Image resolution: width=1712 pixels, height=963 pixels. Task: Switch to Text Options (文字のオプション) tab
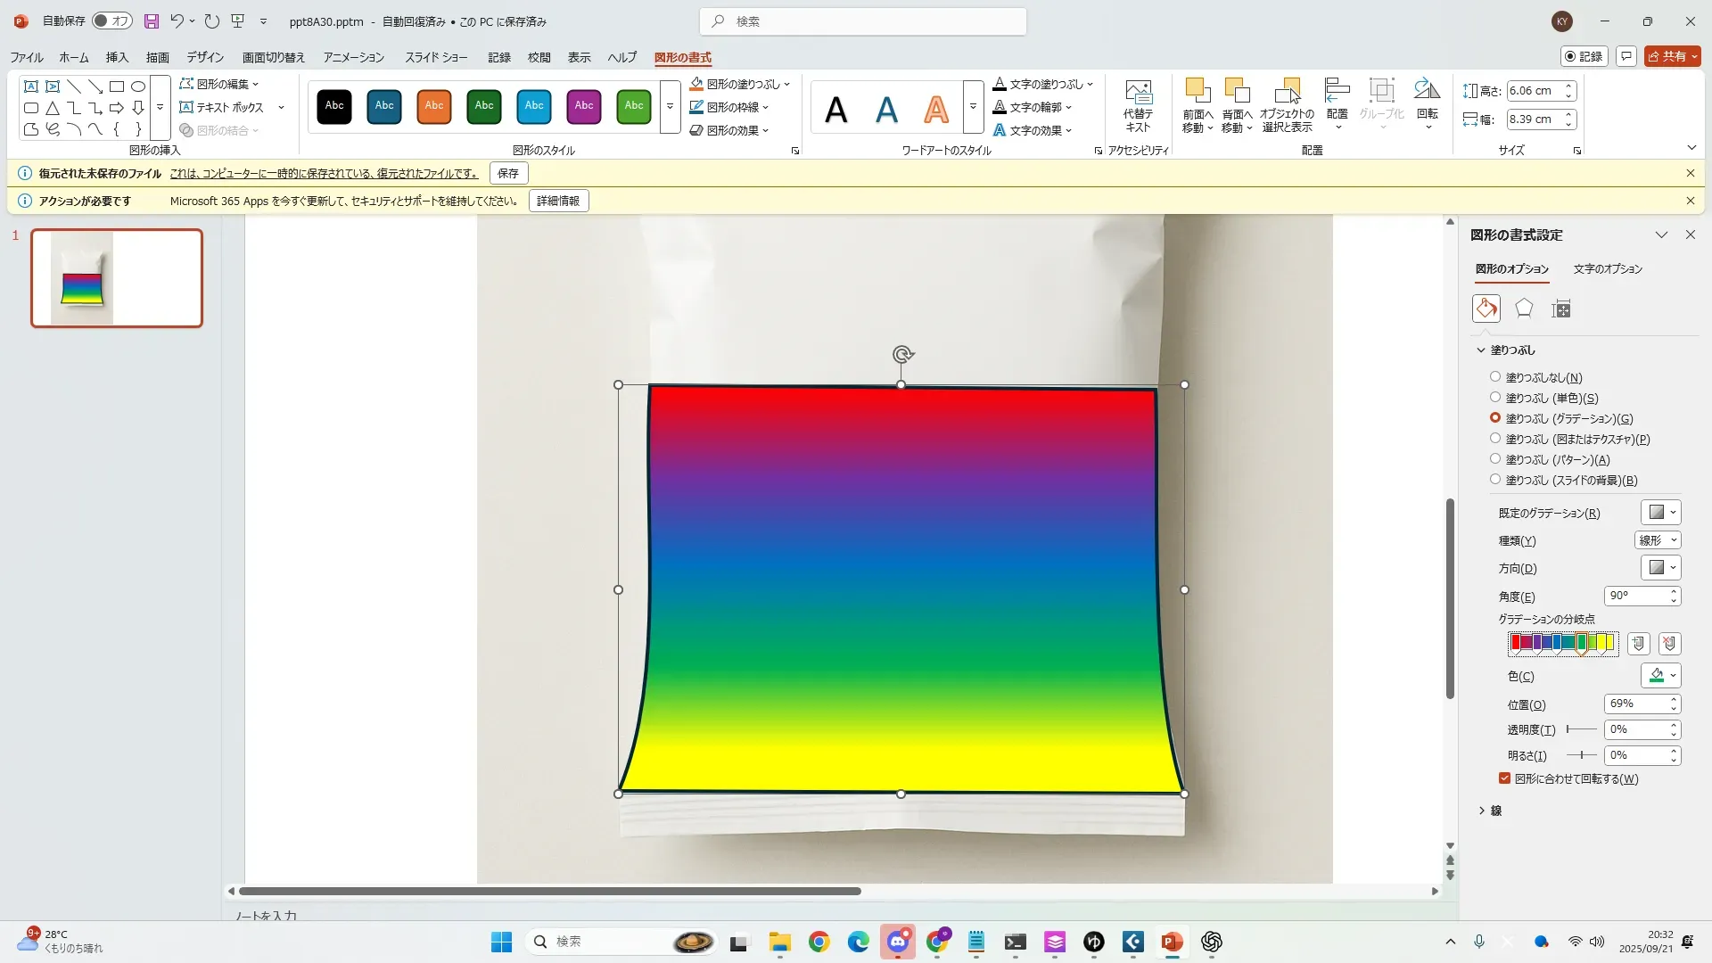point(1607,268)
